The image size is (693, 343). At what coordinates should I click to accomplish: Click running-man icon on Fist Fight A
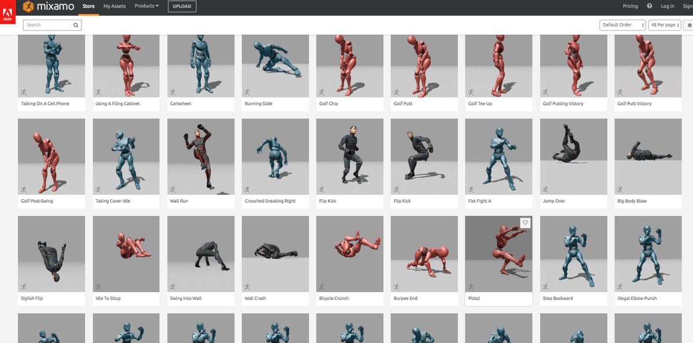pos(471,189)
